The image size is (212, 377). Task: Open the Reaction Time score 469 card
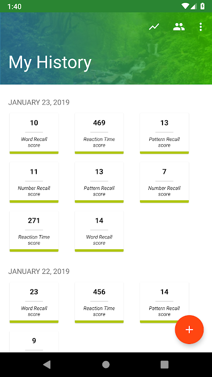99,133
